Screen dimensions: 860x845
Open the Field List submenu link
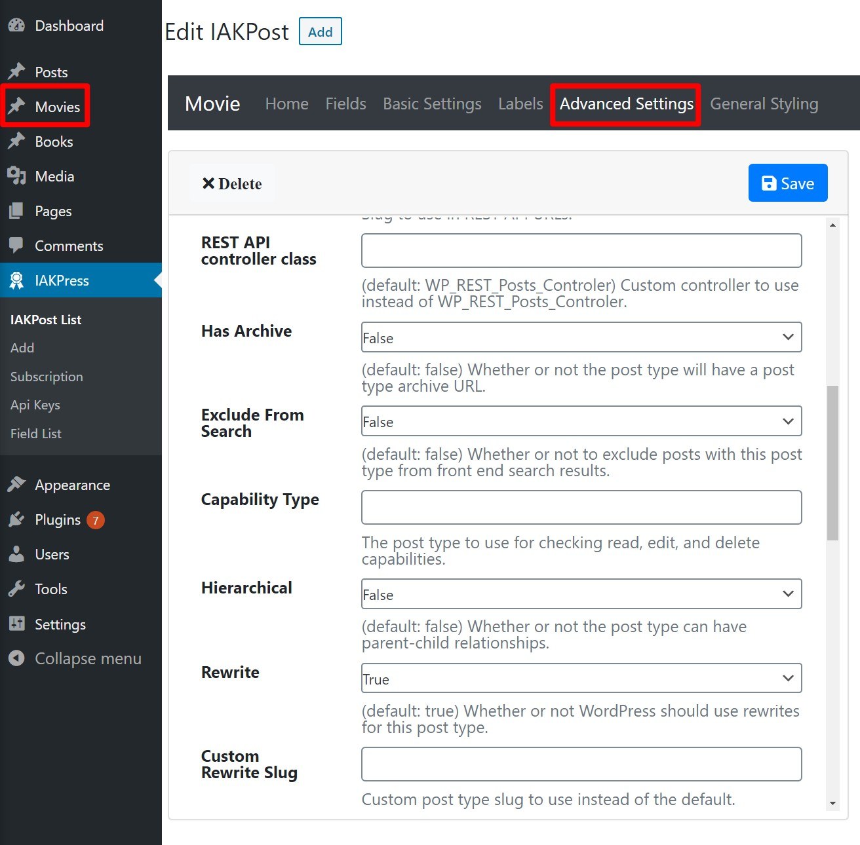[x=36, y=434]
